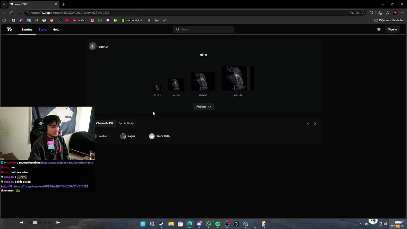This screenshot has width=407, height=229.
Task: Open the Windows Start menu
Action: coord(143,224)
